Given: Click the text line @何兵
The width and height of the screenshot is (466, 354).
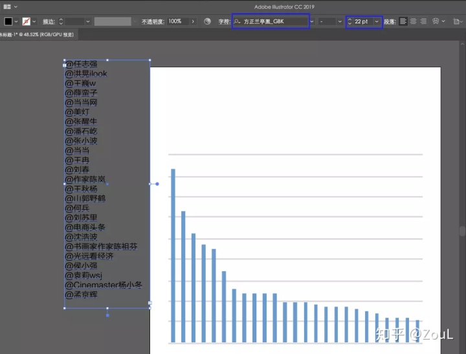Looking at the screenshot, I should pos(77,208).
